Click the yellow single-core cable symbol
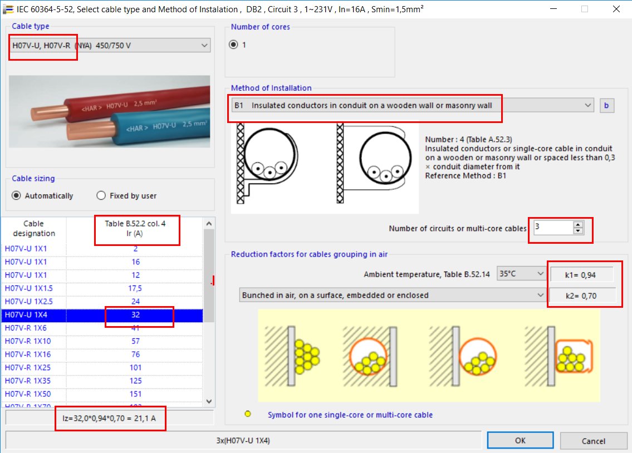Viewport: 632px width, 453px height. (247, 413)
